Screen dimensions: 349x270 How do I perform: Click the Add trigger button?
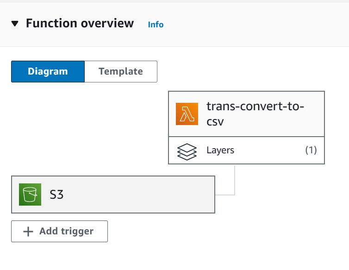point(59,231)
